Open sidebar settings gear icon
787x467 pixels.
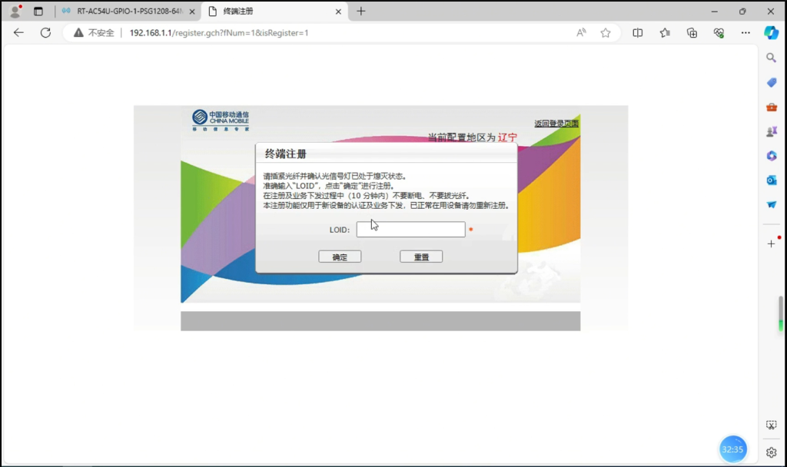click(x=772, y=452)
